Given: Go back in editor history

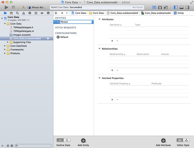Looking at the screenshot, I should [x=62, y=13].
